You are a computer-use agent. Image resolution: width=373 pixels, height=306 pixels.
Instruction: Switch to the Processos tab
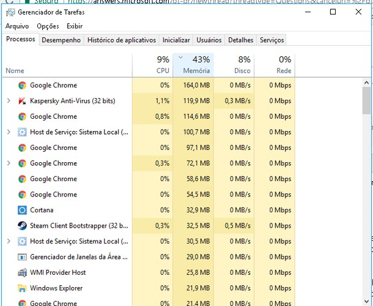[20, 39]
